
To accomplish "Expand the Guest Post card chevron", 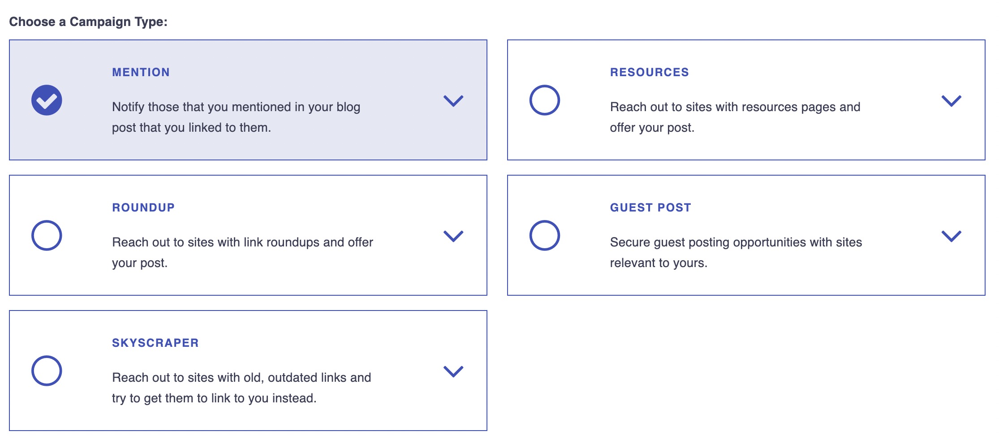I will [951, 236].
